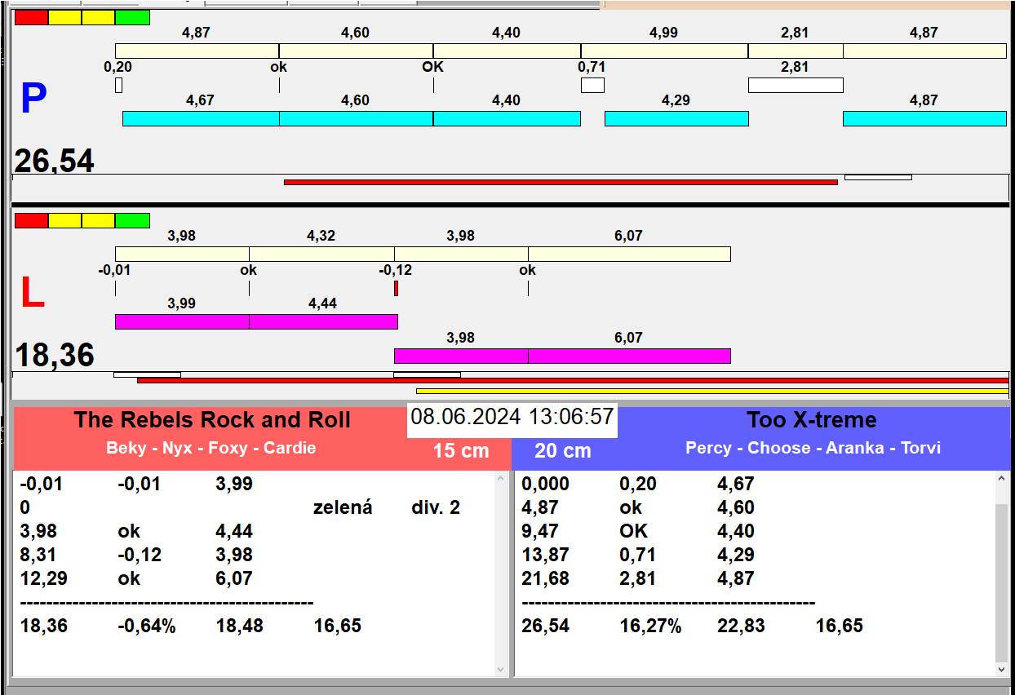Click the green start light in lane L
The image size is (1015, 695).
pos(132,220)
